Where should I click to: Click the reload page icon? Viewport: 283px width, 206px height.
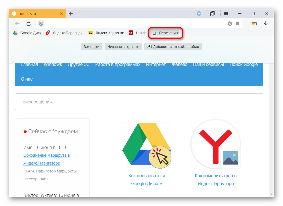point(29,24)
